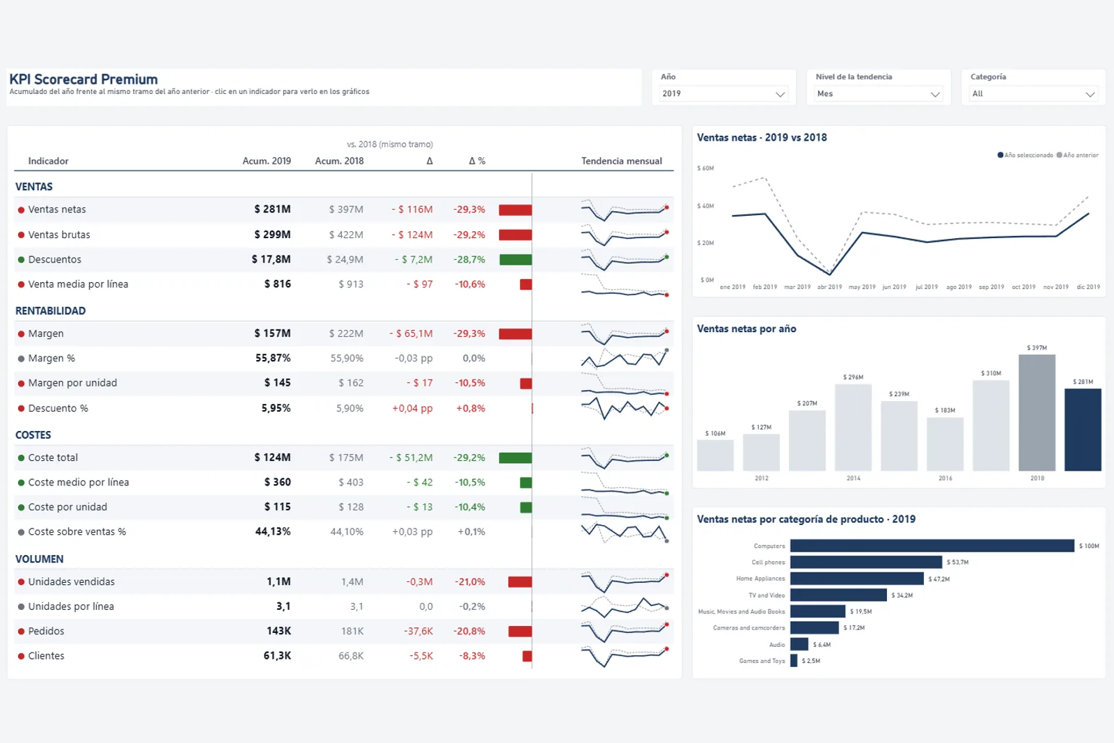Select the Computers category bar

click(932, 546)
